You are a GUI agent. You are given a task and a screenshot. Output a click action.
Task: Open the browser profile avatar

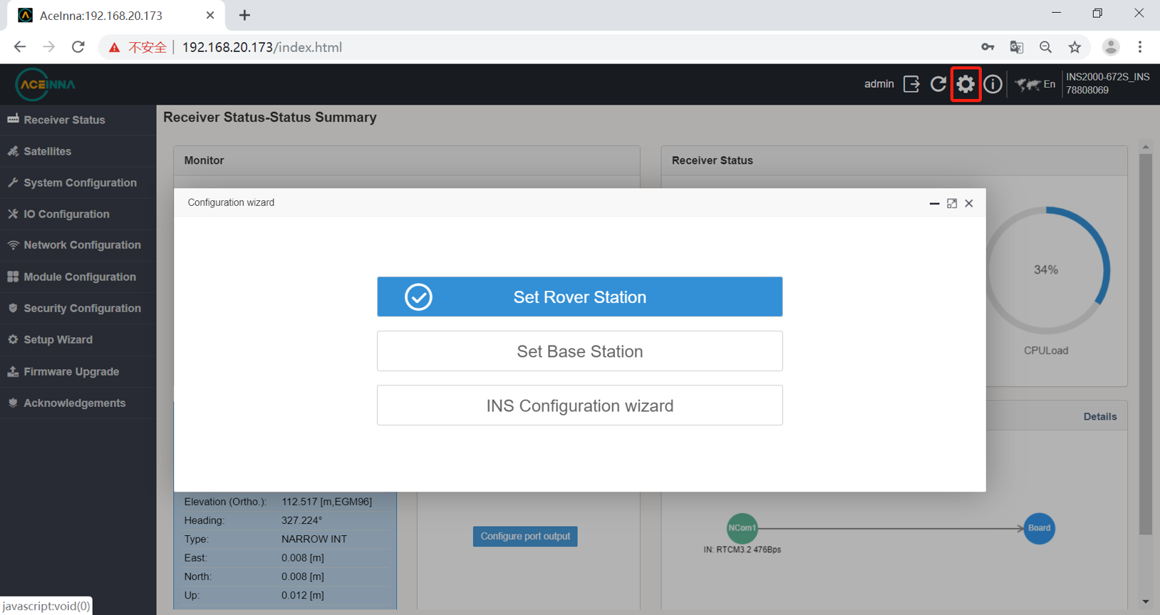point(1111,47)
